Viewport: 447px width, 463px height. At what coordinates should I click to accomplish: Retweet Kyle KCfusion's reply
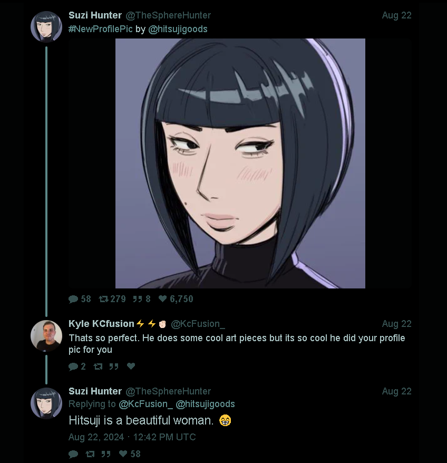(x=98, y=366)
